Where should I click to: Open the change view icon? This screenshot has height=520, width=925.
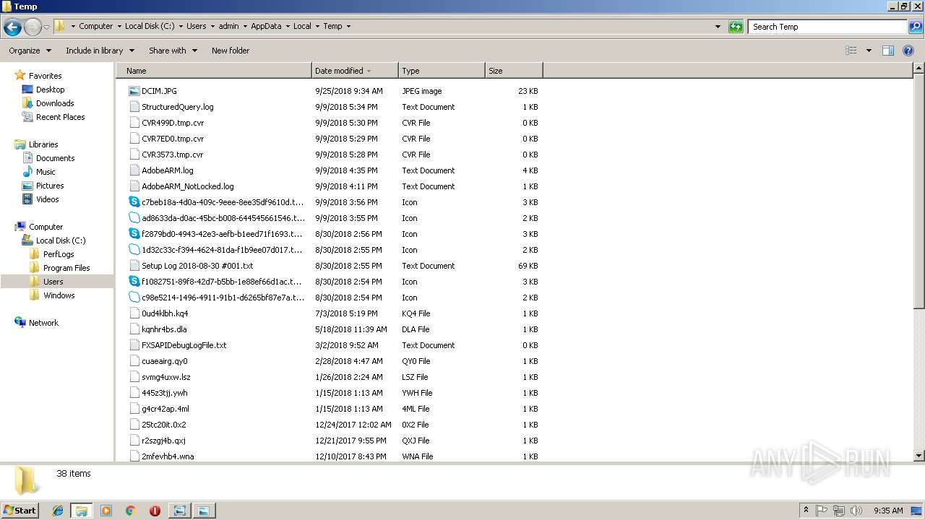tap(851, 51)
